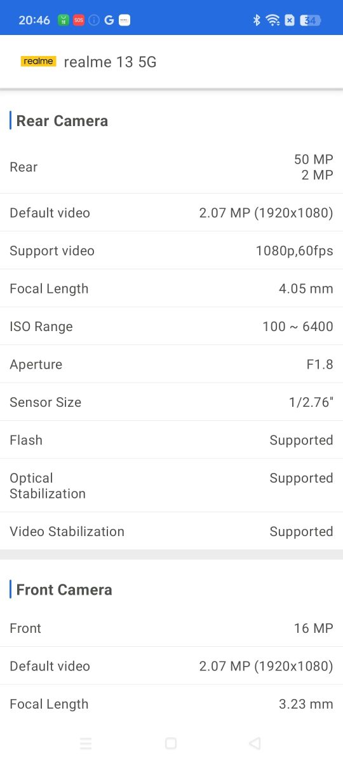Tap the Aperture F1.8 row

coord(171,364)
